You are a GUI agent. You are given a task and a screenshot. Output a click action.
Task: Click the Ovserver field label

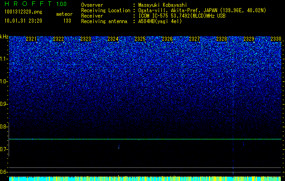92,5
